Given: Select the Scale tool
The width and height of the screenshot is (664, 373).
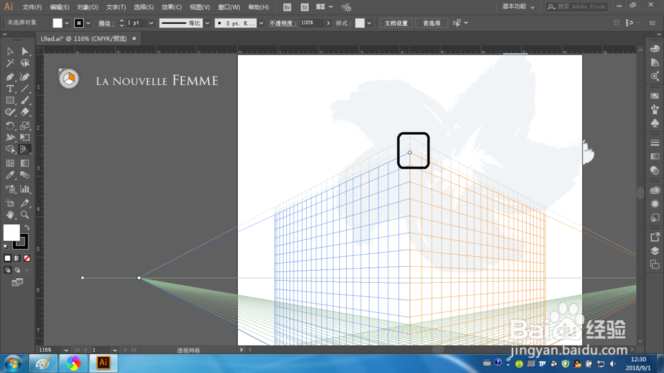Looking at the screenshot, I should (25, 125).
